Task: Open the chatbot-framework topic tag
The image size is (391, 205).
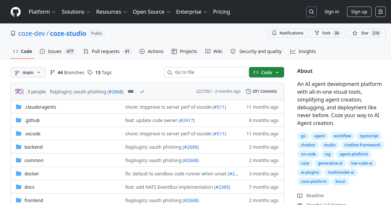Action: pyautogui.click(x=362, y=145)
